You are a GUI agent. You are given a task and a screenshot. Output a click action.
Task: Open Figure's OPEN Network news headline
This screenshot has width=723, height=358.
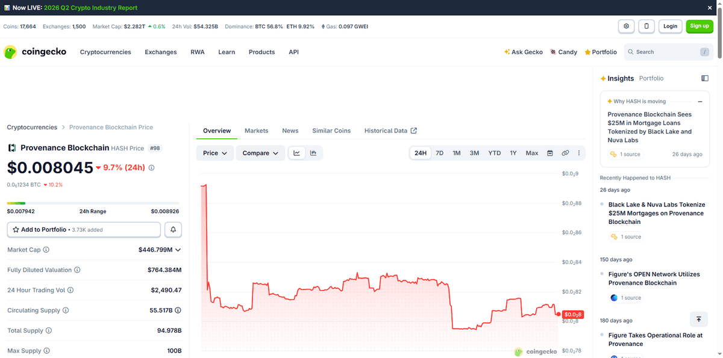tap(654, 279)
